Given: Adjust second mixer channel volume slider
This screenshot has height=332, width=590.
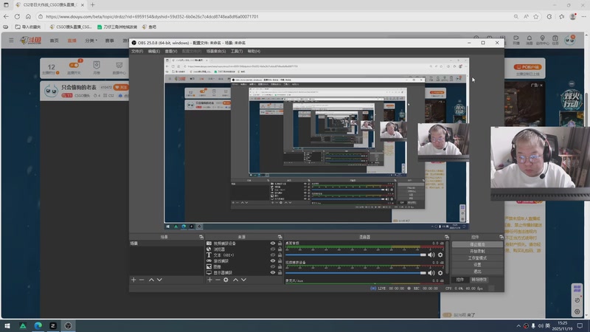Looking at the screenshot, I should (x=356, y=273).
